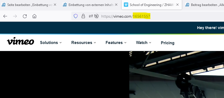Click the Vimeo logo
The width and height of the screenshot is (224, 98).
tap(20, 41)
